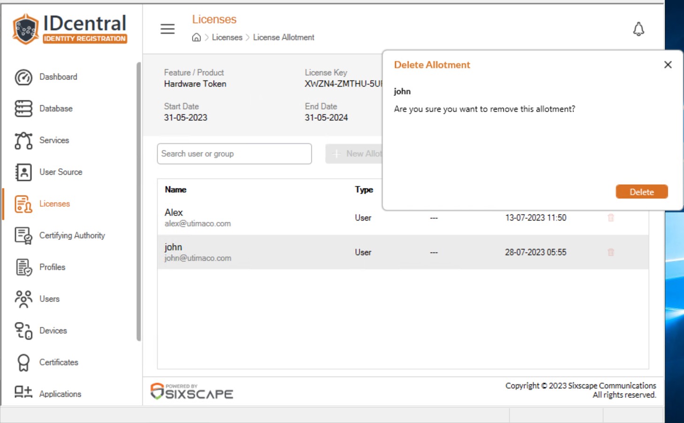Open notifications bell
Screen dimensions: 684x423
[x=638, y=29]
